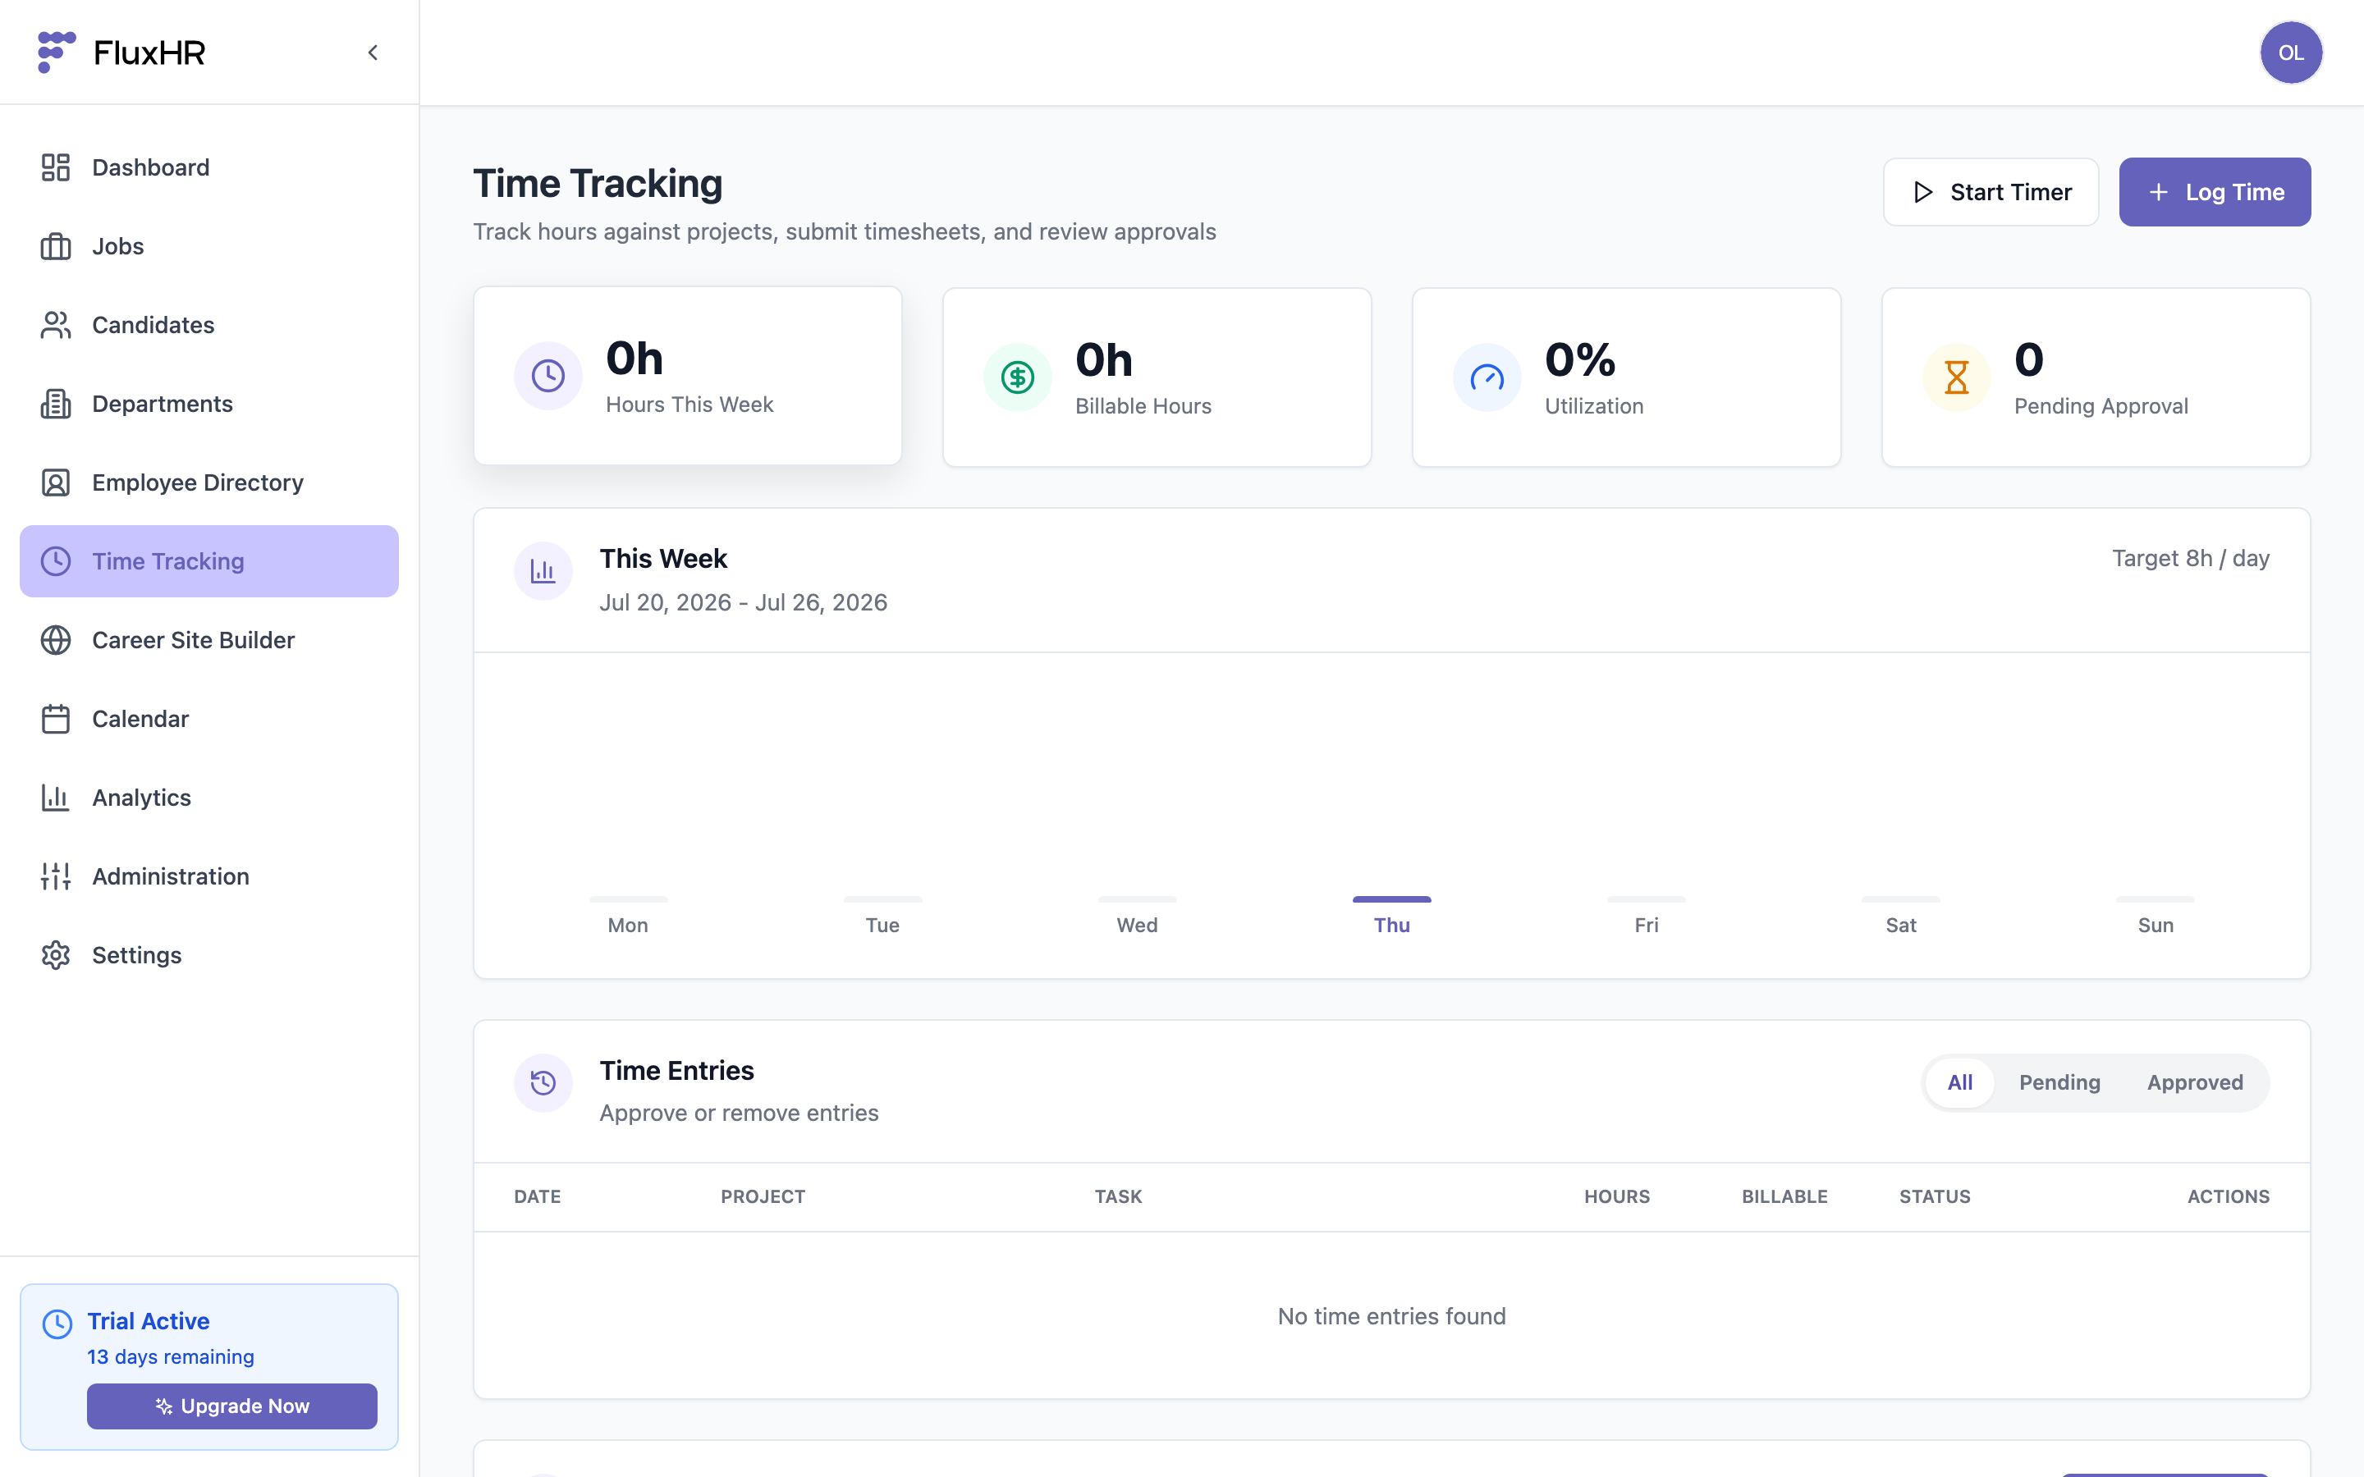Go to Administration
The image size is (2364, 1477).
click(x=209, y=876)
